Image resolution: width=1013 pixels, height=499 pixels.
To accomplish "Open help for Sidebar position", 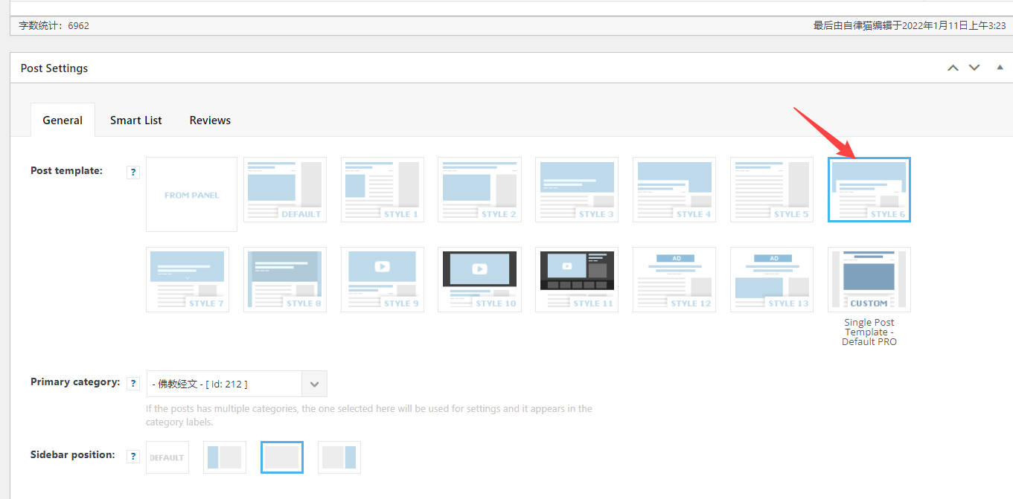I will [x=133, y=457].
